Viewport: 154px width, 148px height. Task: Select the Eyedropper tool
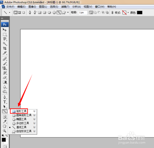(x=5, y=122)
